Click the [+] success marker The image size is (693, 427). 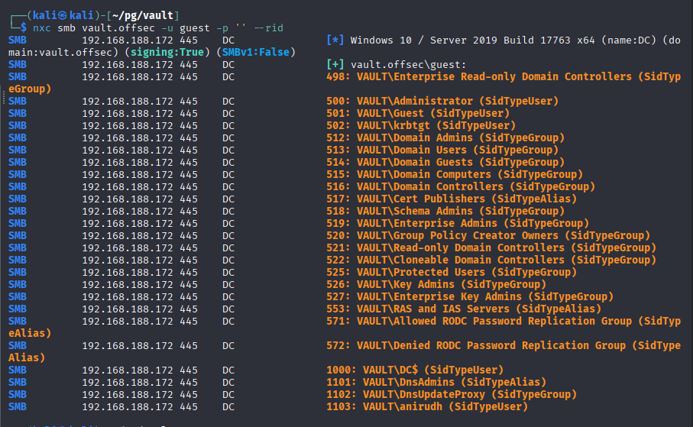(x=335, y=64)
